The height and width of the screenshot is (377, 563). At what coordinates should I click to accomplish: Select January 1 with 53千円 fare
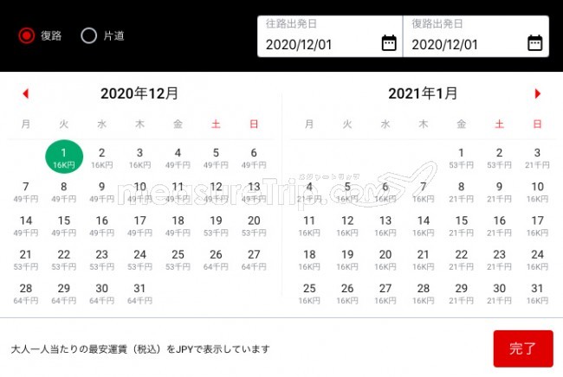[x=462, y=158]
